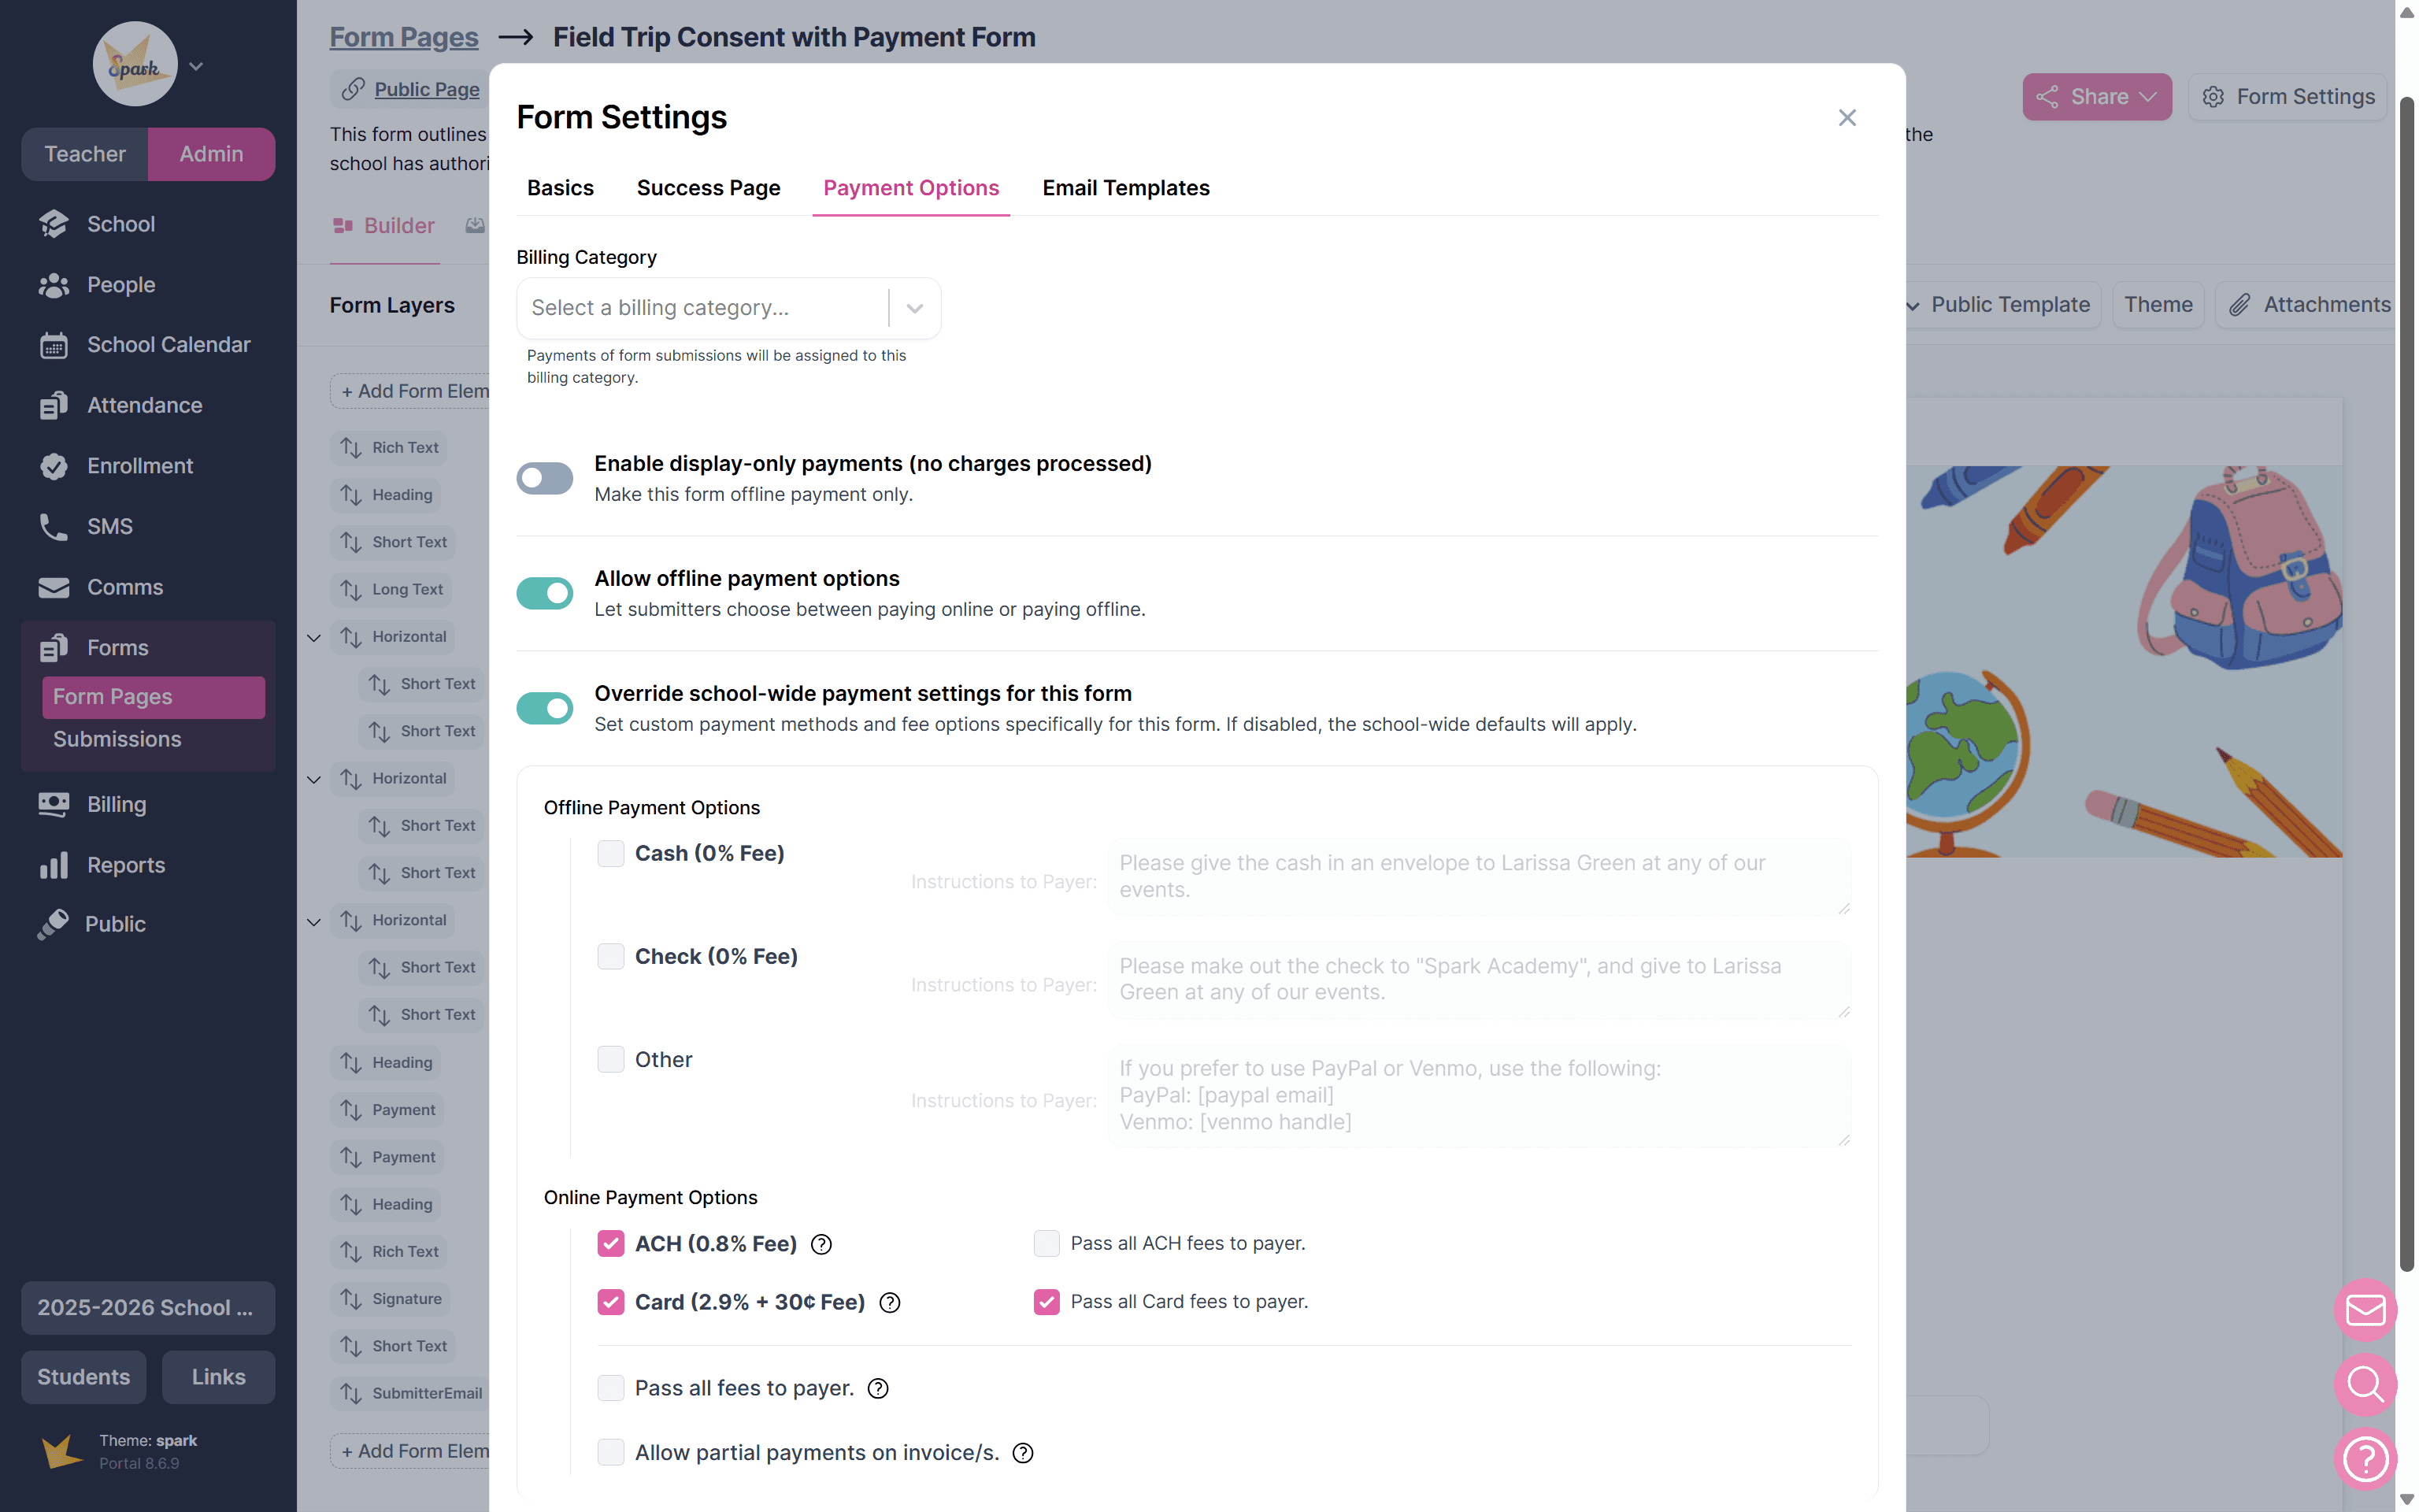
Task: Collapse the third Horizontal layer group
Action: 314,921
